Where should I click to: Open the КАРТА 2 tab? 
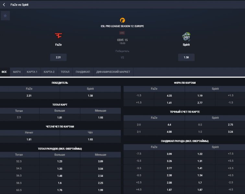click(x=49, y=72)
